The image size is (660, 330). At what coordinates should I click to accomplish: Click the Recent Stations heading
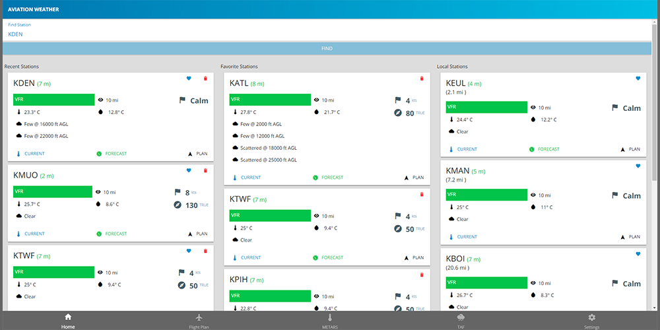click(x=22, y=67)
